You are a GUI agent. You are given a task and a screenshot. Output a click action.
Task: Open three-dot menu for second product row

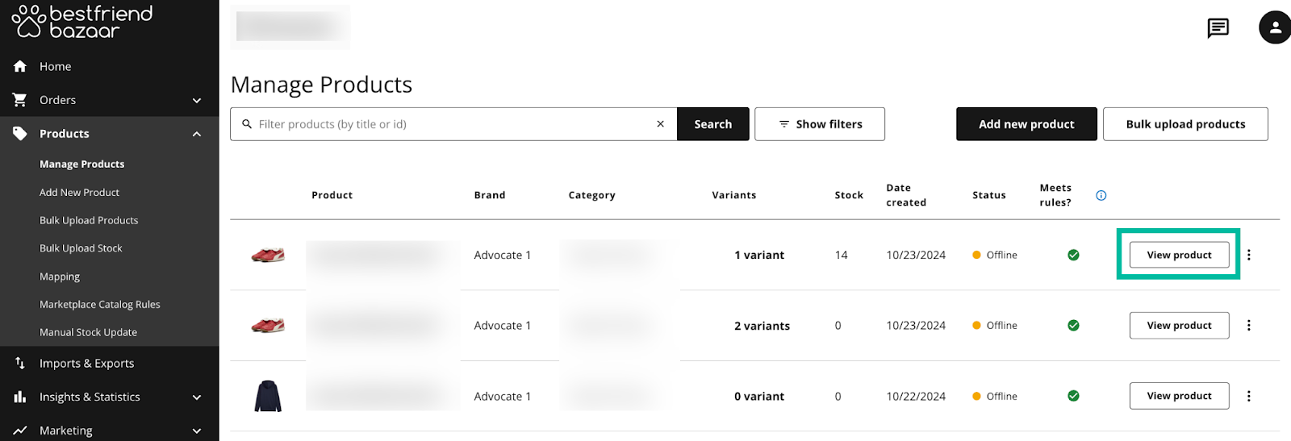click(x=1249, y=326)
